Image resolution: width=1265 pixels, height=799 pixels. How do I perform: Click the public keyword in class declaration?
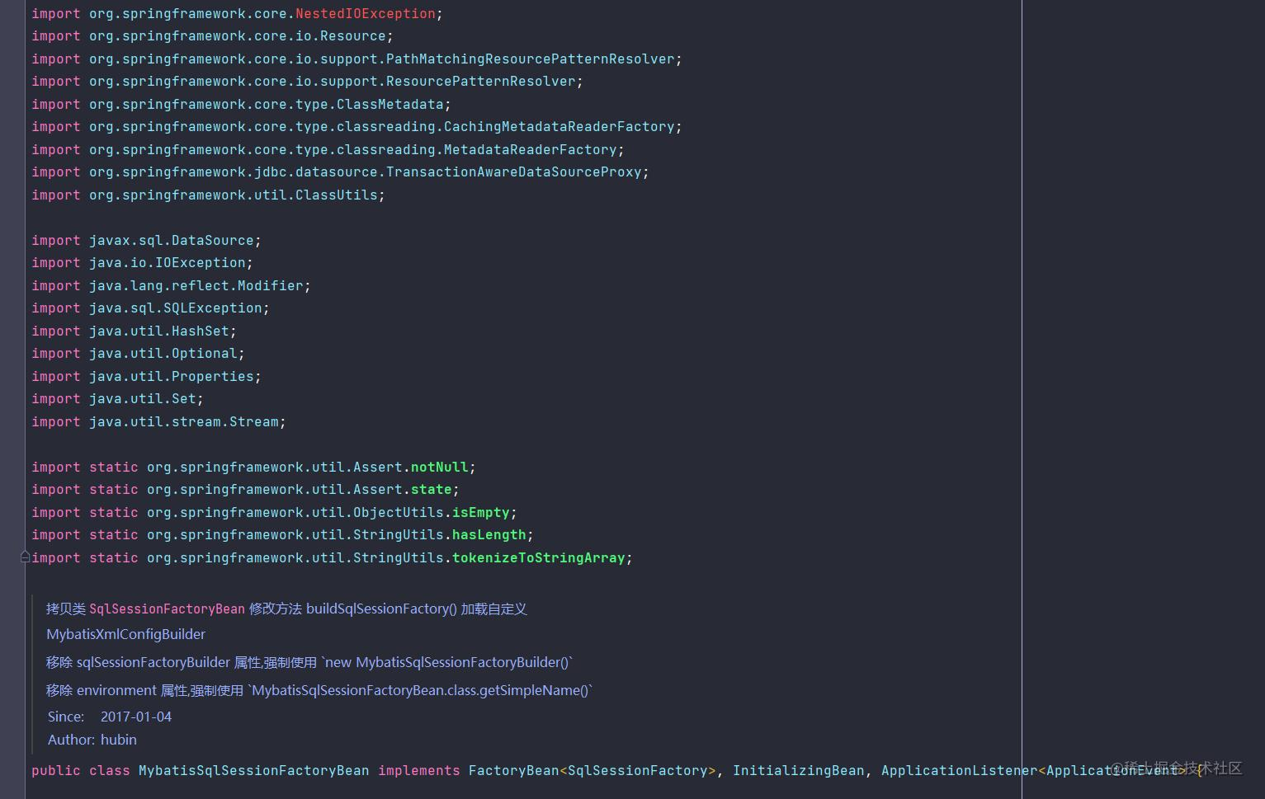coord(56,771)
